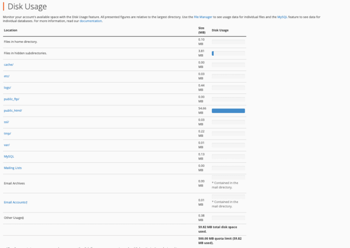Viewport: 350px width, 248px height.
Task: Click the home directory usage bar
Action: coord(228,42)
